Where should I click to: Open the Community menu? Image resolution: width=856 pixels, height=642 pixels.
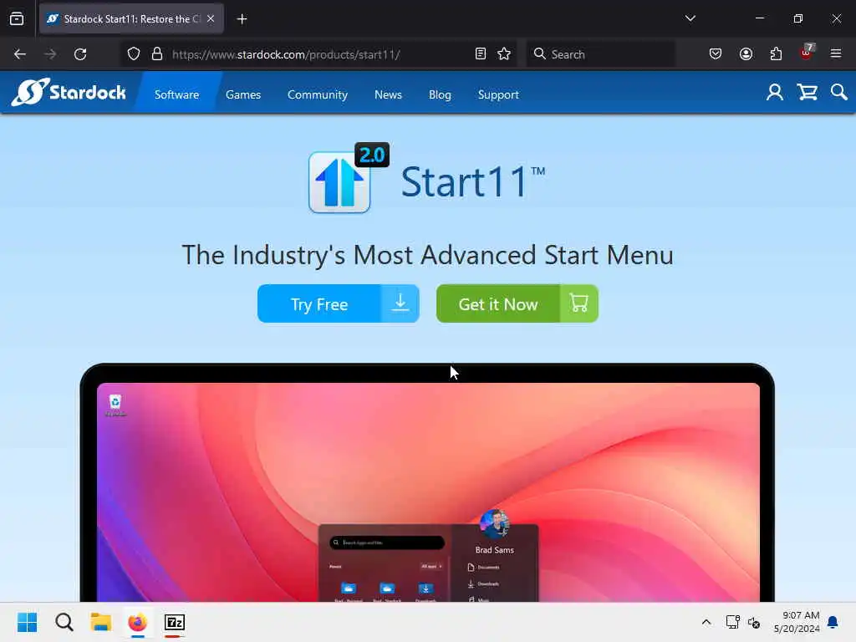[317, 94]
